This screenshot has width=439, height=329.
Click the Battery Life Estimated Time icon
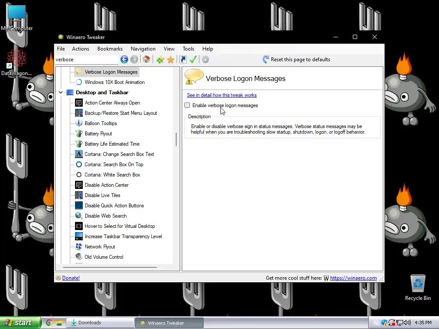(79, 144)
